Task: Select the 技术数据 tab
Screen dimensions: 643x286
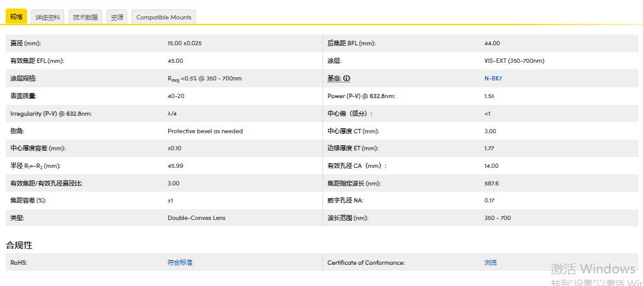Action: click(85, 17)
